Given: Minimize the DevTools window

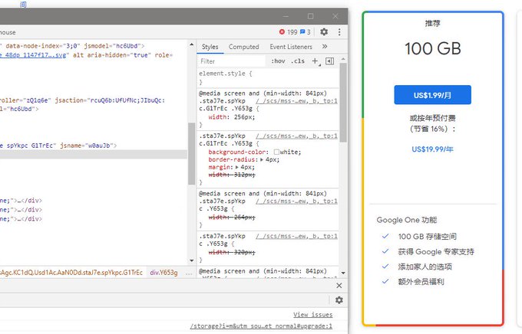Looking at the screenshot, I should 286,16.
